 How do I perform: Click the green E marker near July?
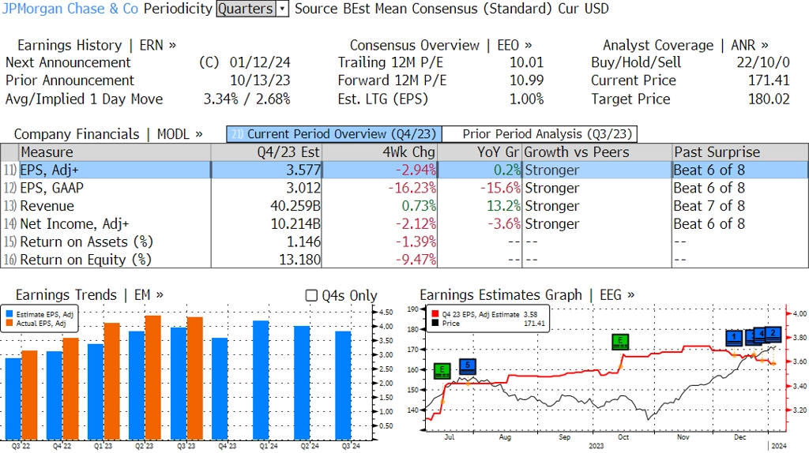click(x=442, y=371)
